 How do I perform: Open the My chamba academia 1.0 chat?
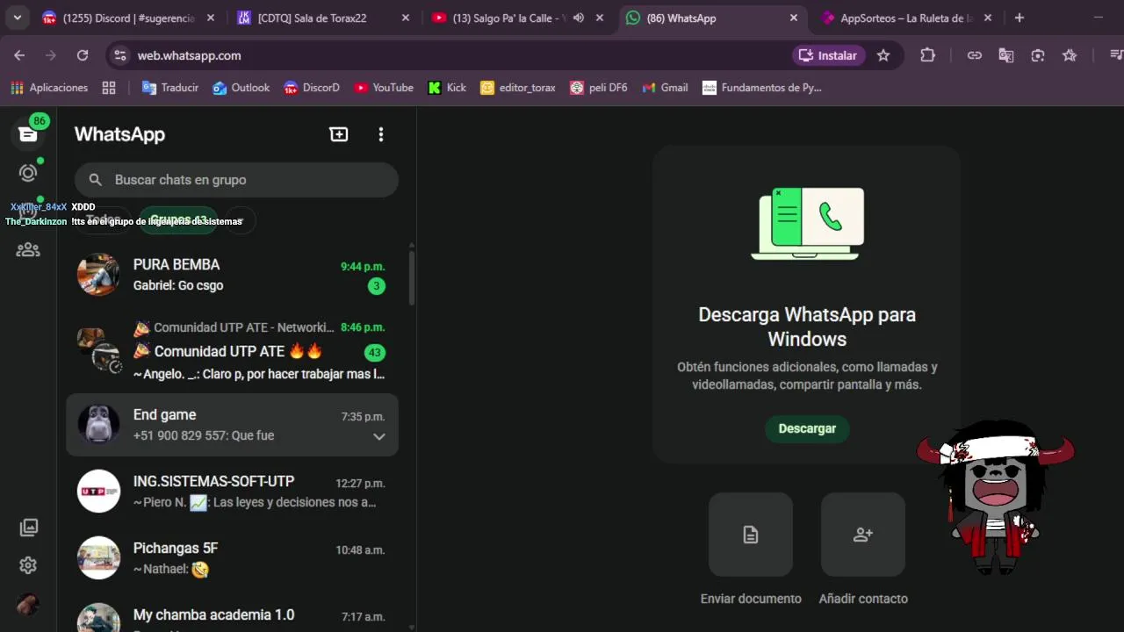coord(232,618)
